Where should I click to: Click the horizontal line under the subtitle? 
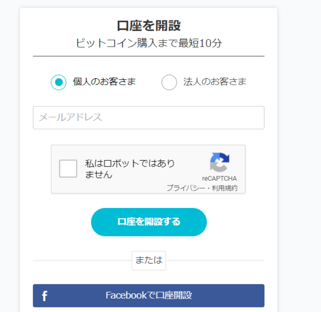click(x=149, y=56)
